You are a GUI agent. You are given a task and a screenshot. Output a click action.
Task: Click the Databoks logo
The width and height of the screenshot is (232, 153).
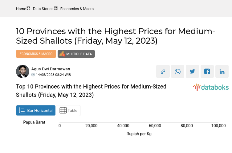(x=211, y=87)
